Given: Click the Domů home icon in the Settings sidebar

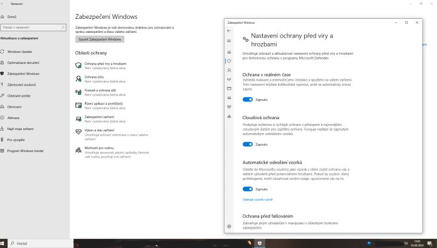Looking at the screenshot, I should tap(2, 17).
